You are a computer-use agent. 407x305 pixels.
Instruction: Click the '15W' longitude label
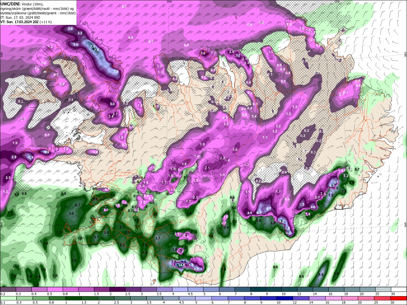(x=337, y=2)
